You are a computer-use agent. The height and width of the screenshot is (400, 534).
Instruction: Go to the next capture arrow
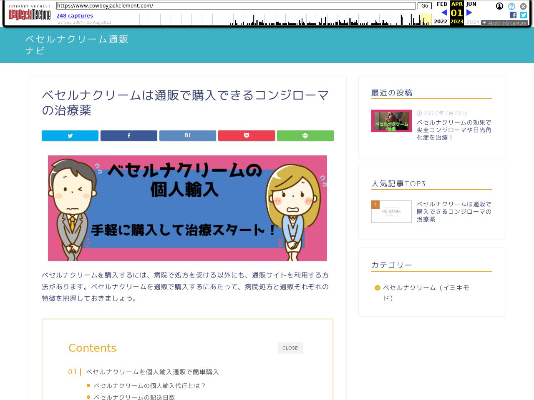coord(469,12)
